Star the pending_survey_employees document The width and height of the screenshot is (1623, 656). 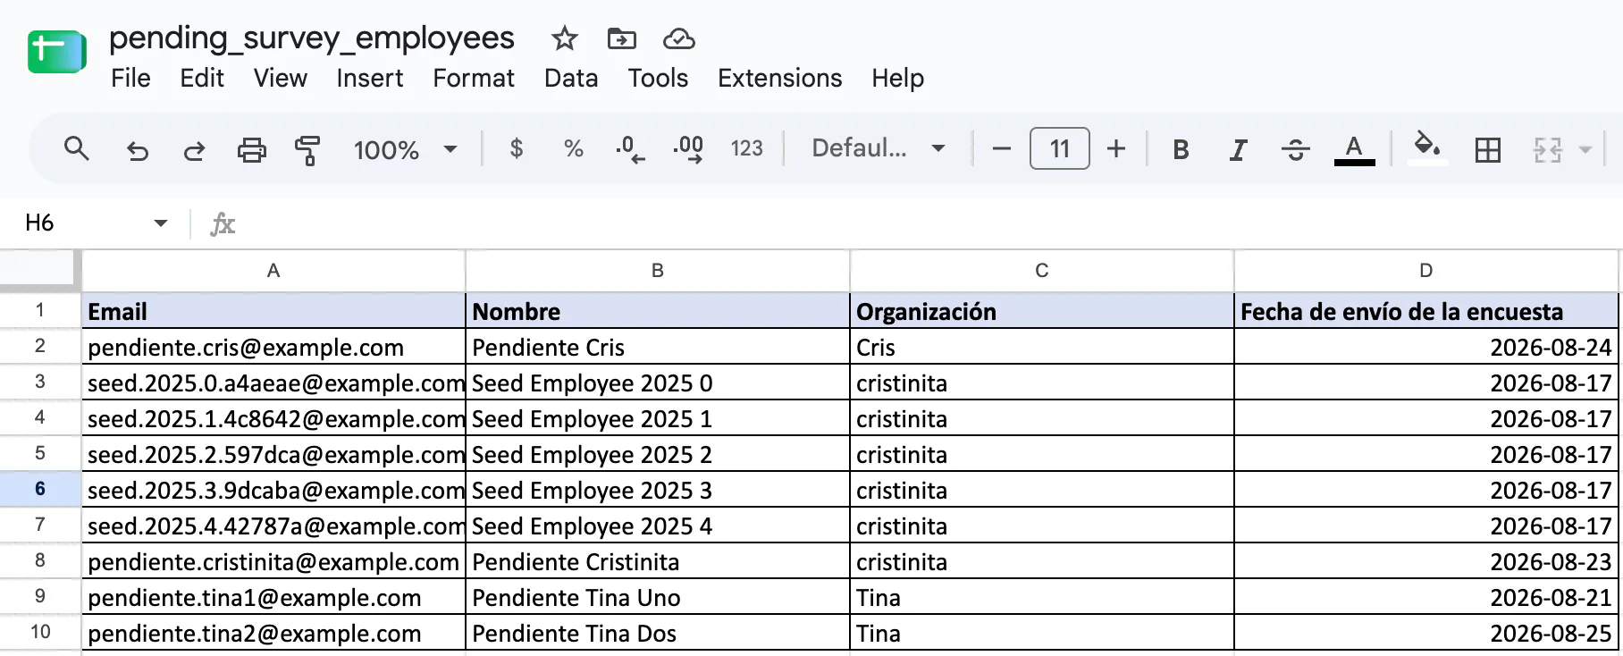click(x=564, y=38)
